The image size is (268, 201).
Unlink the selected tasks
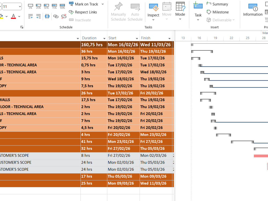tap(64, 16)
